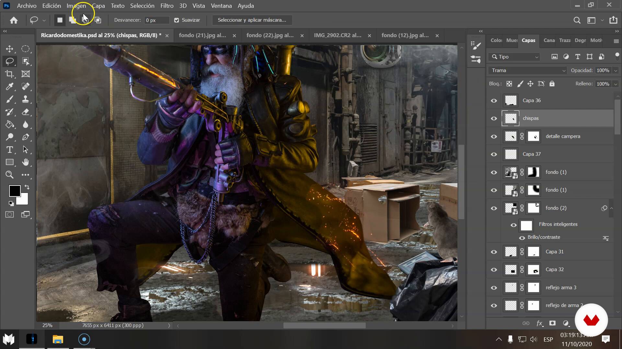This screenshot has height=349, width=622.
Task: Open the Filtro menu
Action: 167,6
